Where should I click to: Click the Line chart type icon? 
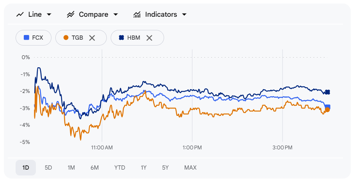pos(20,14)
